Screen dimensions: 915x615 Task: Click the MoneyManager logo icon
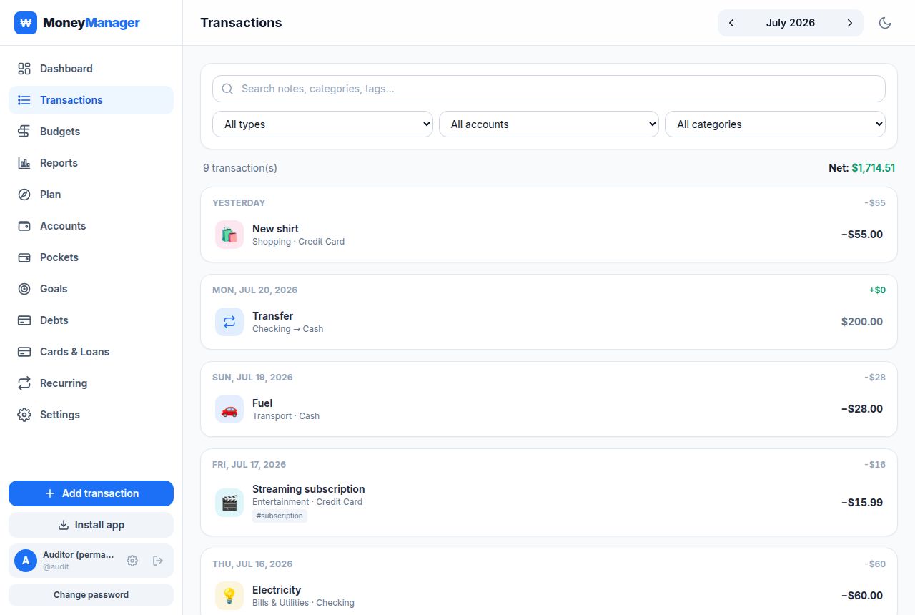pos(26,23)
